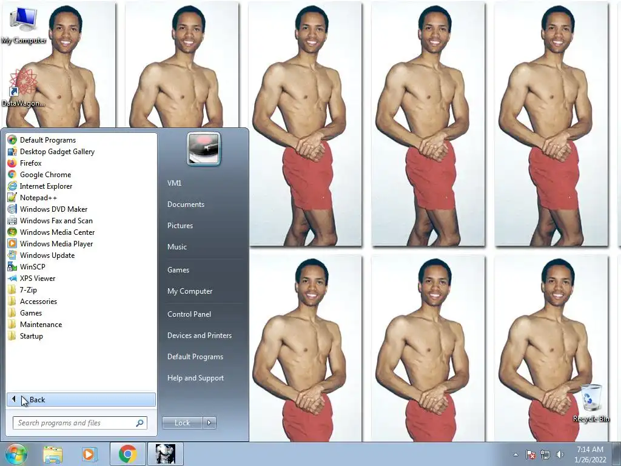Image resolution: width=621 pixels, height=466 pixels.
Task: Select the Recycle Bin desktop icon
Action: (591, 403)
